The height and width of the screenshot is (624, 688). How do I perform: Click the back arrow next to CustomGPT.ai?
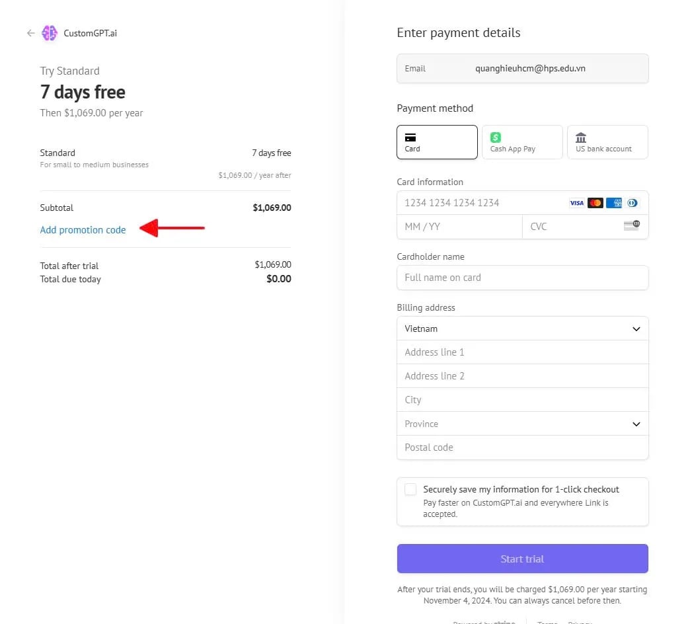(x=30, y=33)
